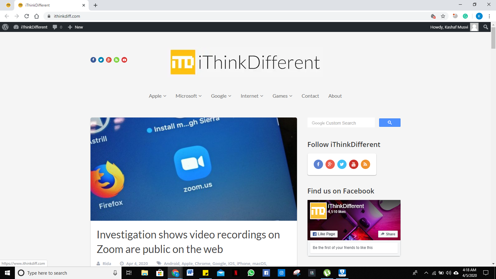This screenshot has width=496, height=279.
Task: Open the YouTube icon in Follow widget
Action: (353, 164)
